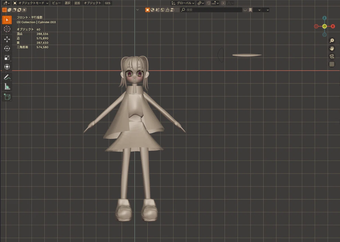This screenshot has width=340, height=242.
Task: Open the オブジェクト menu
Action: (x=92, y=3)
